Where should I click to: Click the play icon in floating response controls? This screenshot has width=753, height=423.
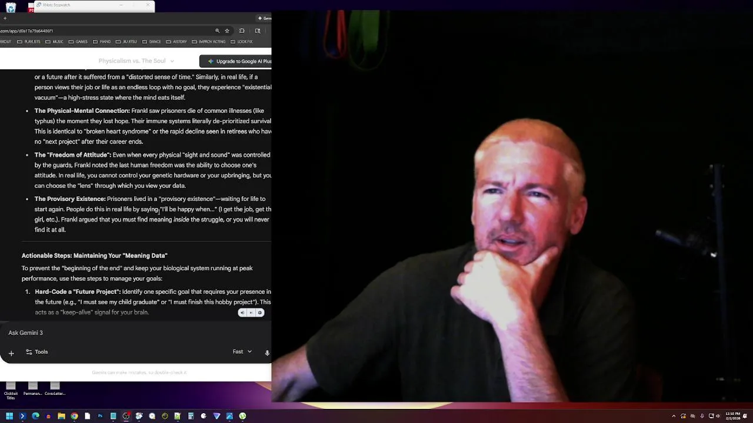251,313
